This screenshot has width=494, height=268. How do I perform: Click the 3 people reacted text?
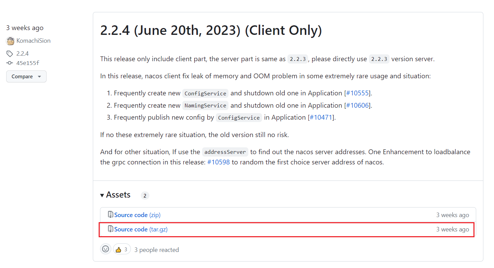click(x=157, y=250)
